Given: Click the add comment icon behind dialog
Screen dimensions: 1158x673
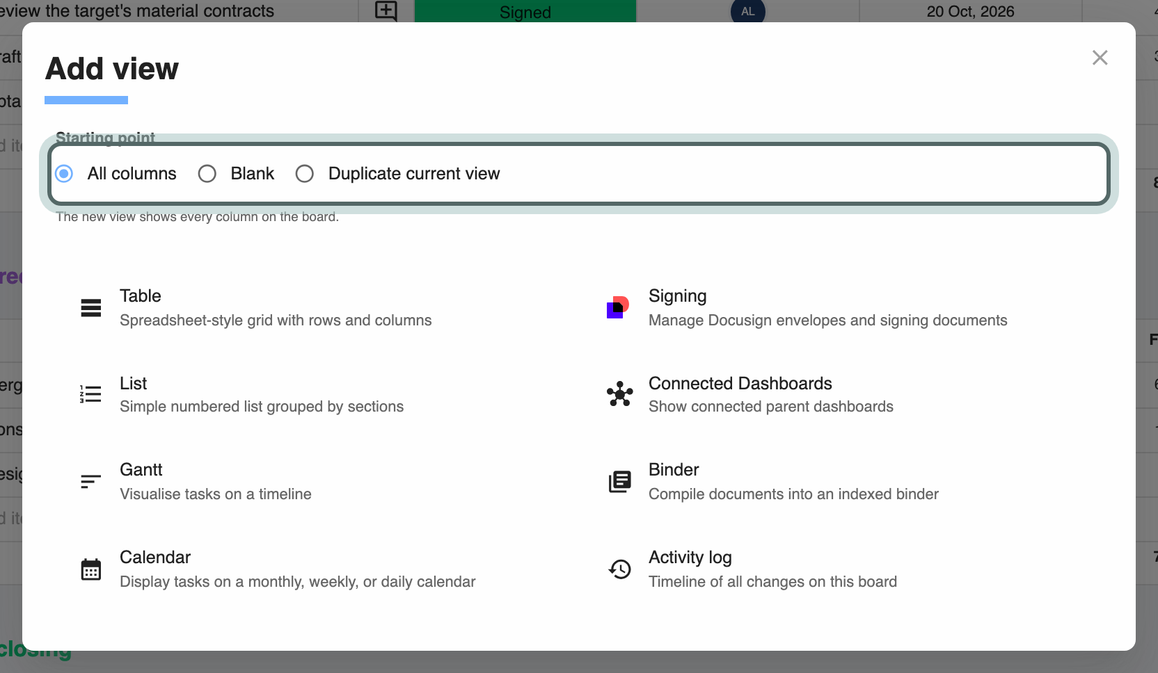Looking at the screenshot, I should (386, 11).
